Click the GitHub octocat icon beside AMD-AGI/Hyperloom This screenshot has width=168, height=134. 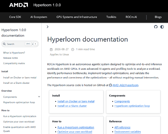tap(110, 85)
